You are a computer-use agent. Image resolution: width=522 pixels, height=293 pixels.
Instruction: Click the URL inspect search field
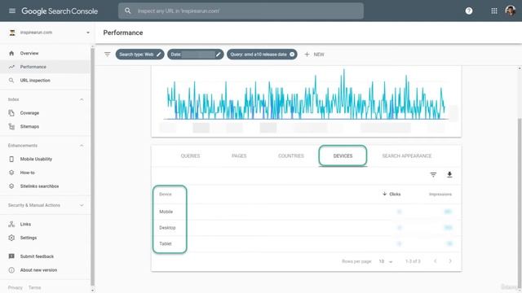click(241, 11)
